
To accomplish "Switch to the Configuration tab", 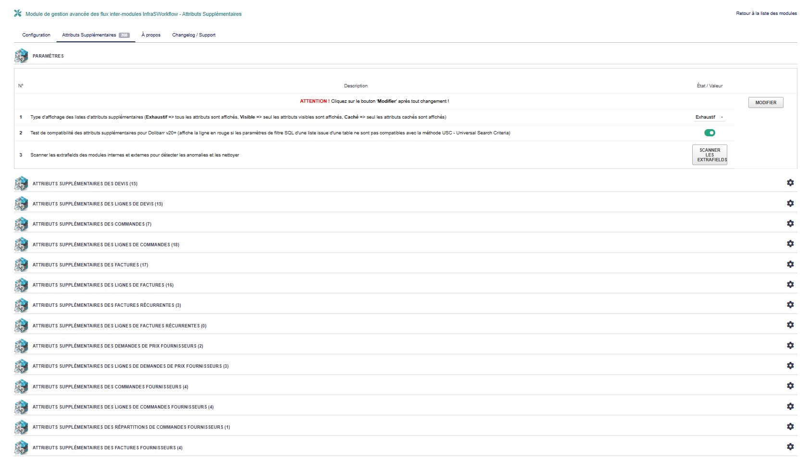I will click(36, 35).
